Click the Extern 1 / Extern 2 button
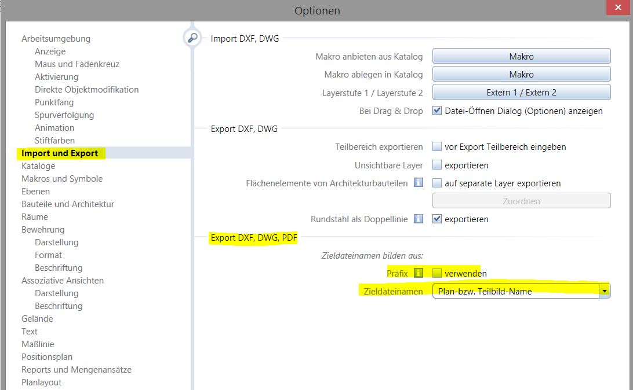The image size is (633, 390). click(x=521, y=93)
